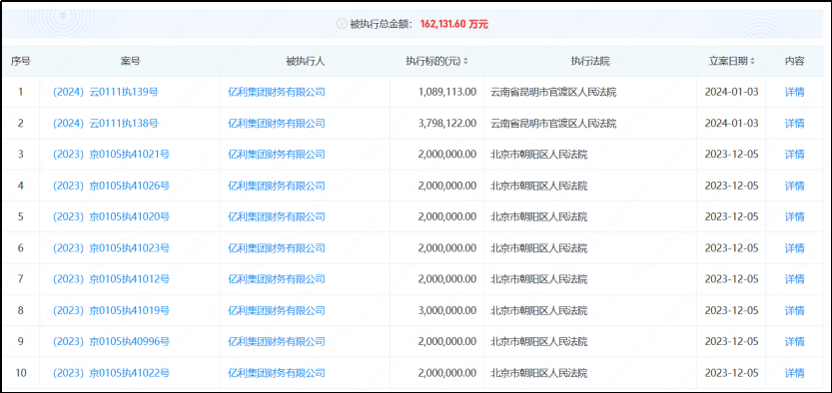The image size is (832, 393).
Task: Open 亿利集团财务有限公司 in row 9
Action: point(277,341)
